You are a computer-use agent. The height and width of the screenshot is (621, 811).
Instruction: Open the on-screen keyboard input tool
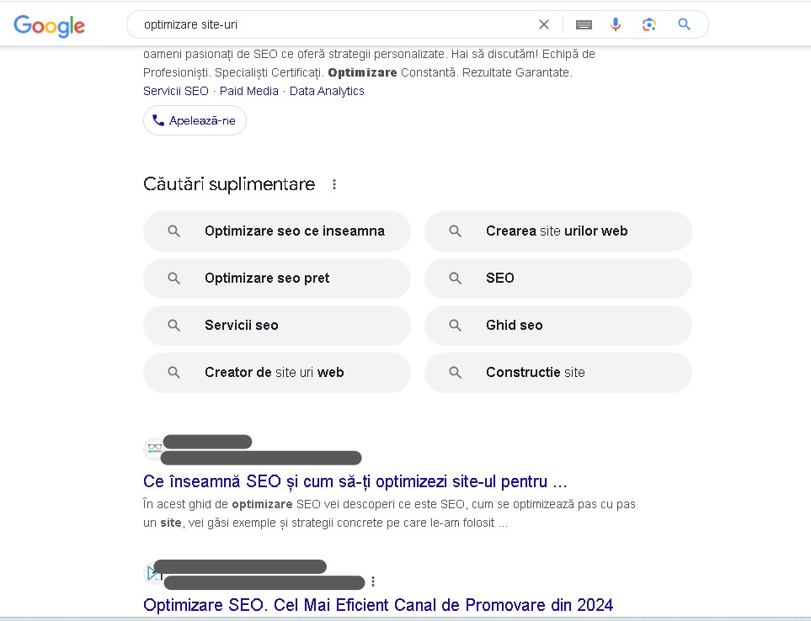[584, 24]
